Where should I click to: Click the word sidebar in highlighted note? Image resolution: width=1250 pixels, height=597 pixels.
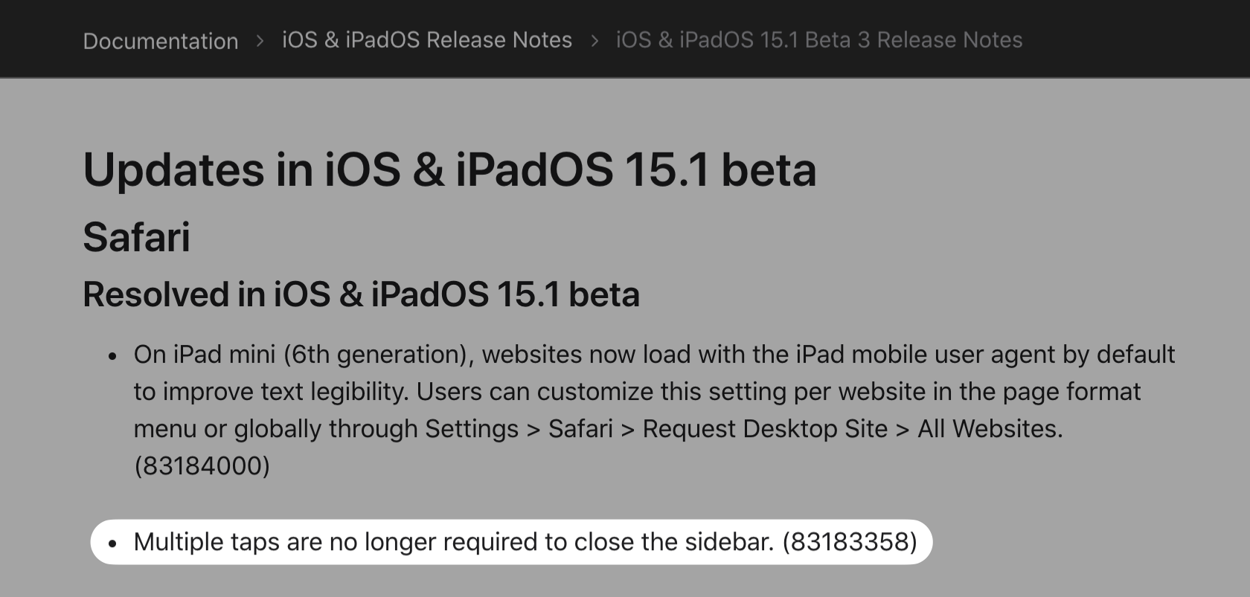729,541
